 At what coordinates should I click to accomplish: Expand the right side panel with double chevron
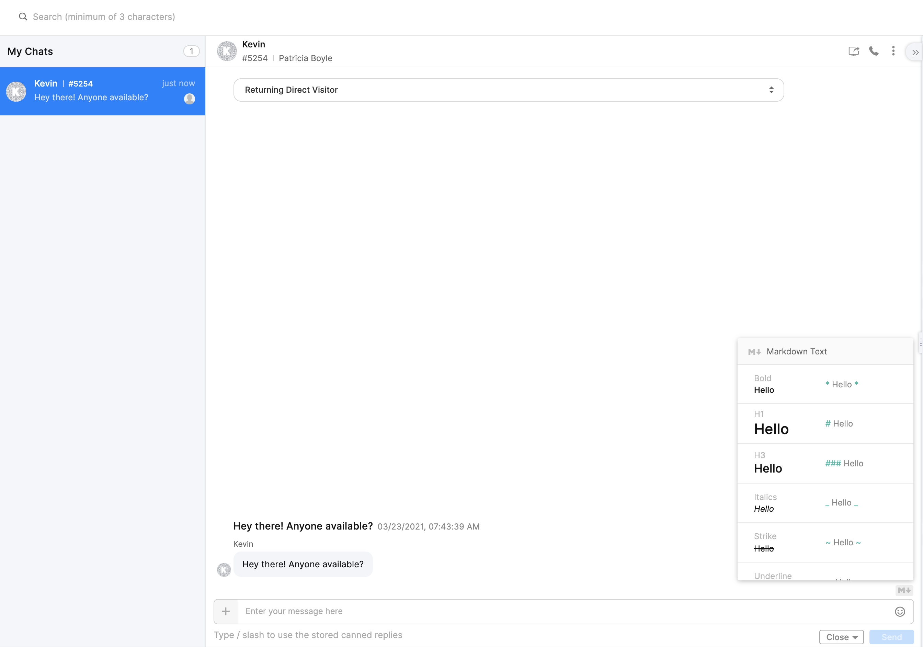pos(915,52)
